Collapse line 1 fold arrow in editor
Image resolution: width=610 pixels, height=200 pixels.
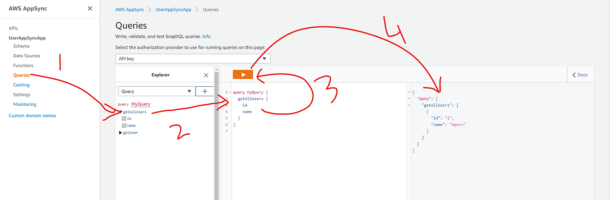tap(230, 92)
